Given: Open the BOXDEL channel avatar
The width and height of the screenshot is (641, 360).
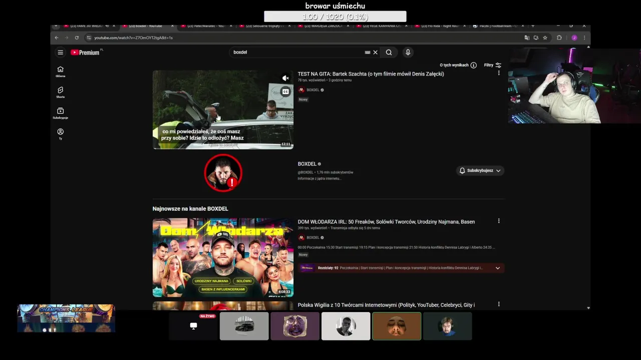Looking at the screenshot, I should [223, 172].
